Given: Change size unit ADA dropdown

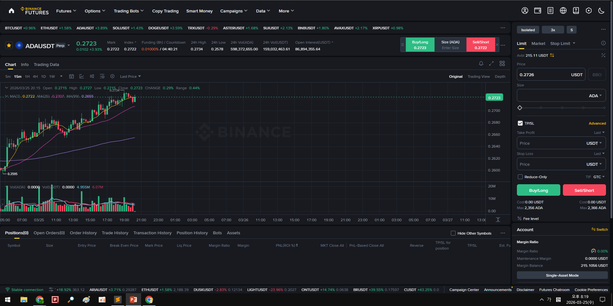Looking at the screenshot, I should (595, 96).
